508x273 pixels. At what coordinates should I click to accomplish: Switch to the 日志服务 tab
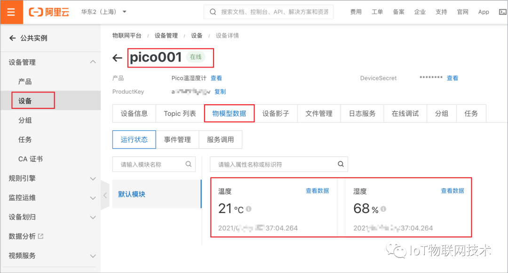(x=362, y=114)
